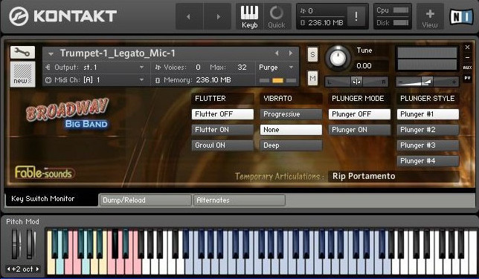Image resolution: width=479 pixels, height=279 pixels.
Task: Toggle the Keyb on-screen keyboard button
Action: (x=249, y=16)
